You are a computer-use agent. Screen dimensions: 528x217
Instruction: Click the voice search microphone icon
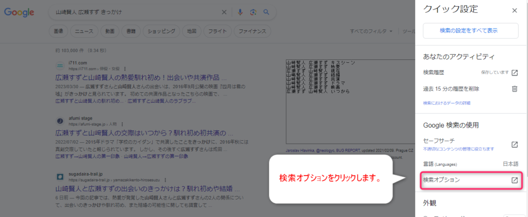point(240,12)
